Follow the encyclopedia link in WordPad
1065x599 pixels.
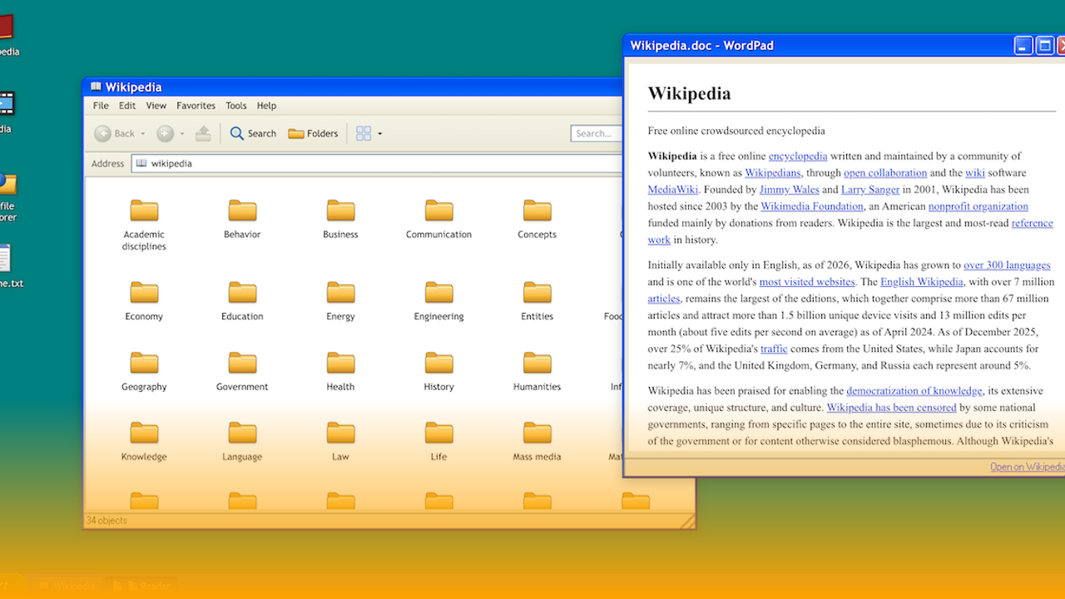(x=798, y=156)
